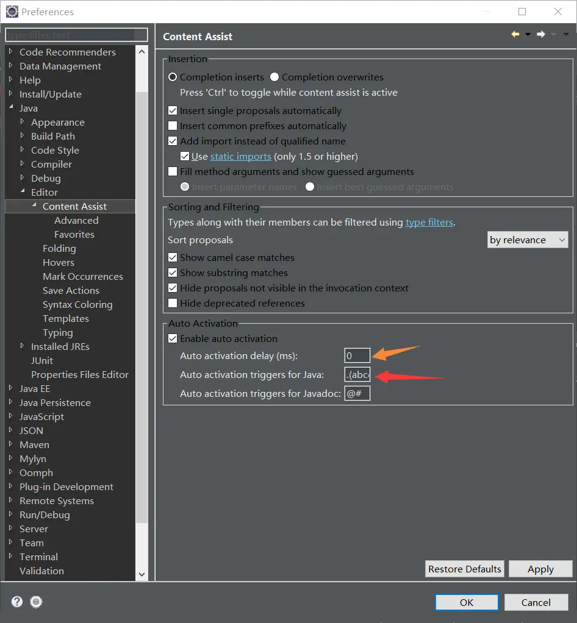This screenshot has height=623, width=577.
Task: Select Properties Files Editor item
Action: [x=79, y=375]
